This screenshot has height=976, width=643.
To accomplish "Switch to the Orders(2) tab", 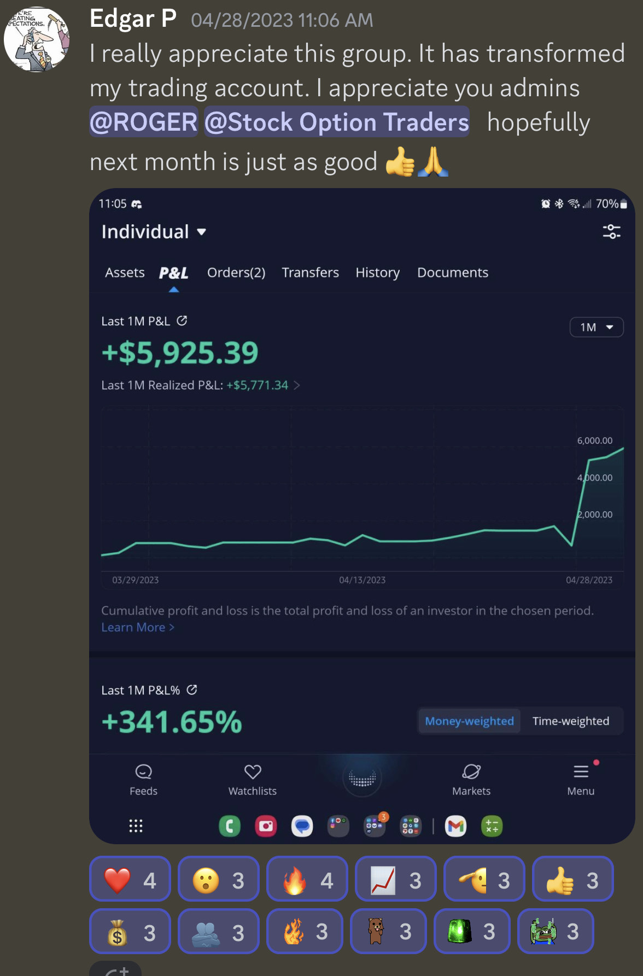I will (236, 273).
